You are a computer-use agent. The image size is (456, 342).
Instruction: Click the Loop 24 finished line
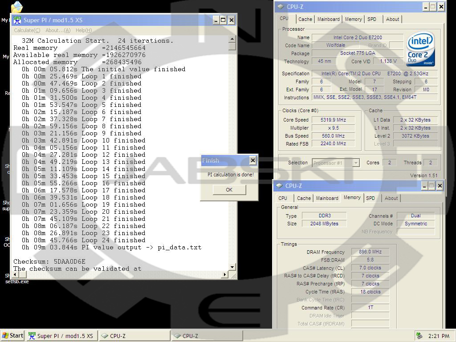pos(83,240)
